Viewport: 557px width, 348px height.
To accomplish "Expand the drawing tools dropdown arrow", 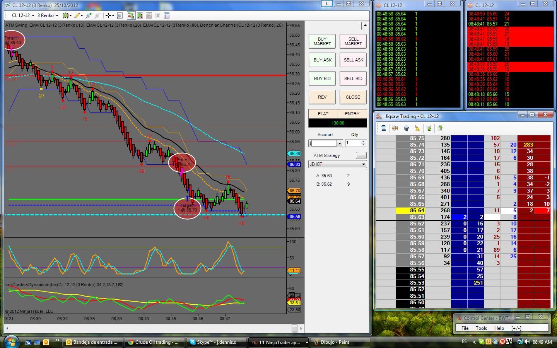I will pyautogui.click(x=82, y=15).
